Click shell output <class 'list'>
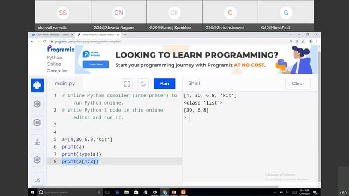 tap(203, 103)
